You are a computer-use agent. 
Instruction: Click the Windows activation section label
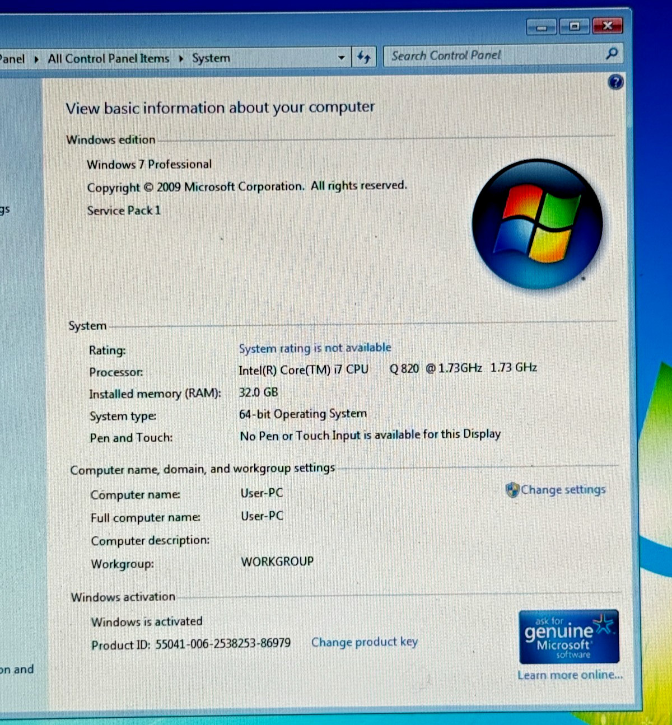pyautogui.click(x=123, y=597)
